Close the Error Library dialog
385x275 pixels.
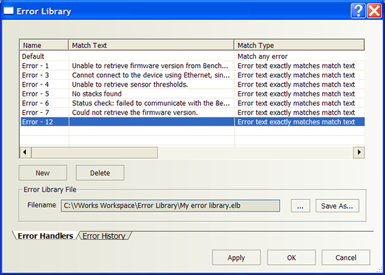point(374,11)
